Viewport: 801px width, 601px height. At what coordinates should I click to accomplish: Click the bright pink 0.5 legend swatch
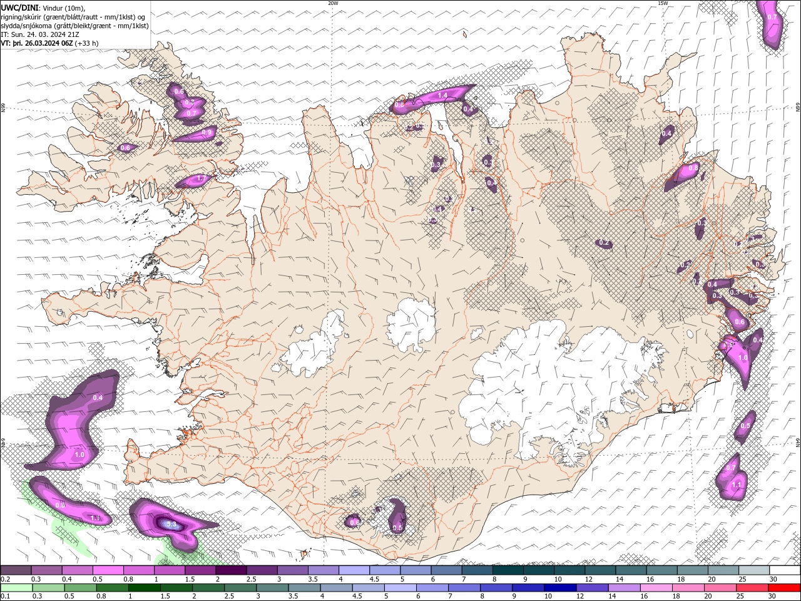click(x=108, y=570)
